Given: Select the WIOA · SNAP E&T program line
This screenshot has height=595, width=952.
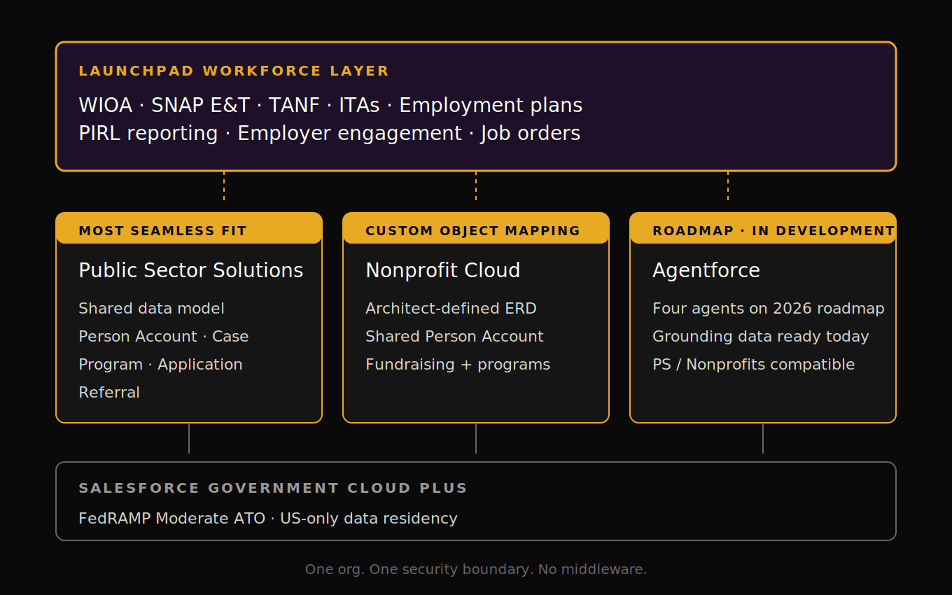Looking at the screenshot, I should point(330,106).
